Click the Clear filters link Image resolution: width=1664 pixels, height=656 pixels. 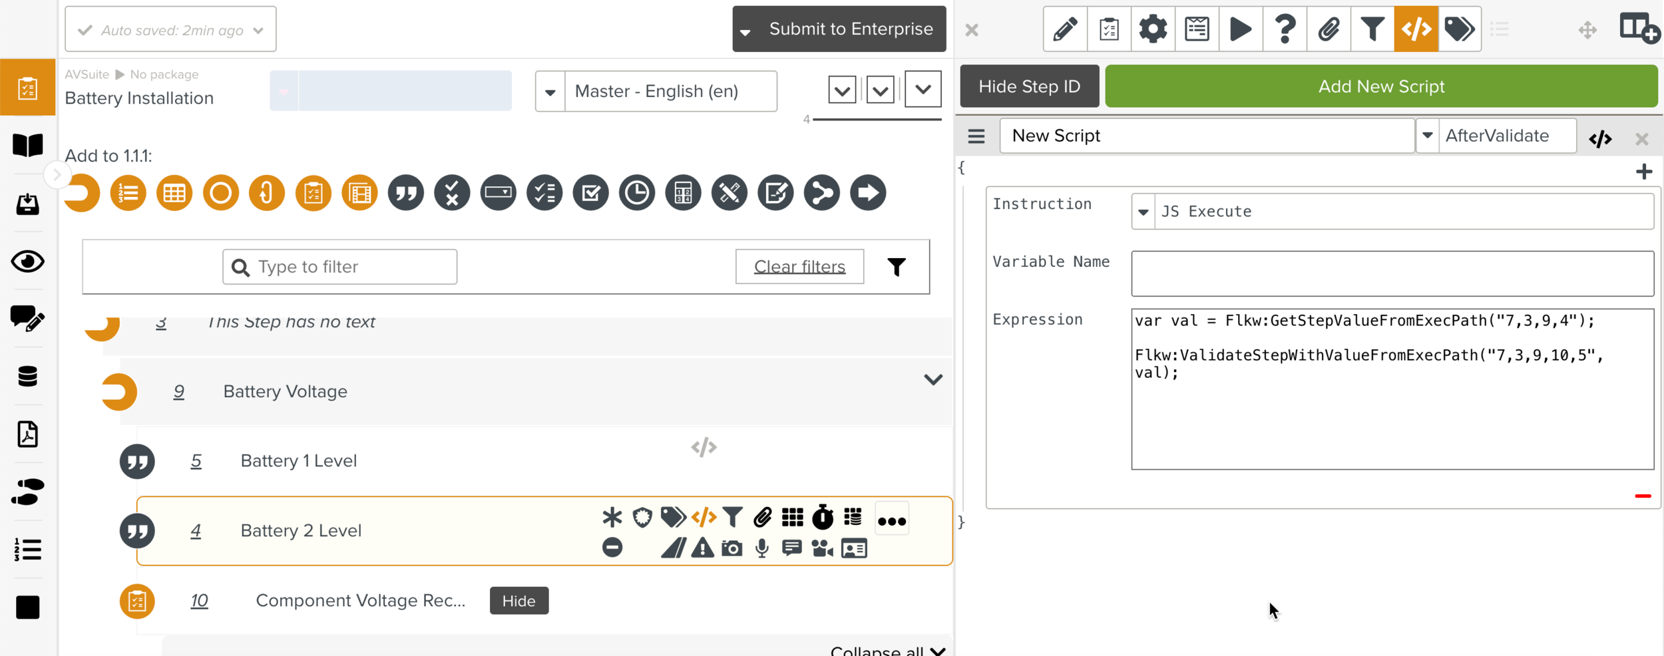click(x=799, y=267)
